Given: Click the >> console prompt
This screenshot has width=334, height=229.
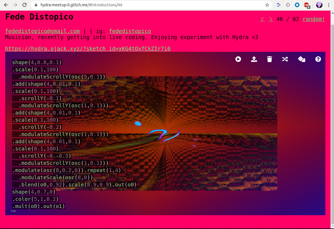Looking at the screenshot, I should pos(13,211).
